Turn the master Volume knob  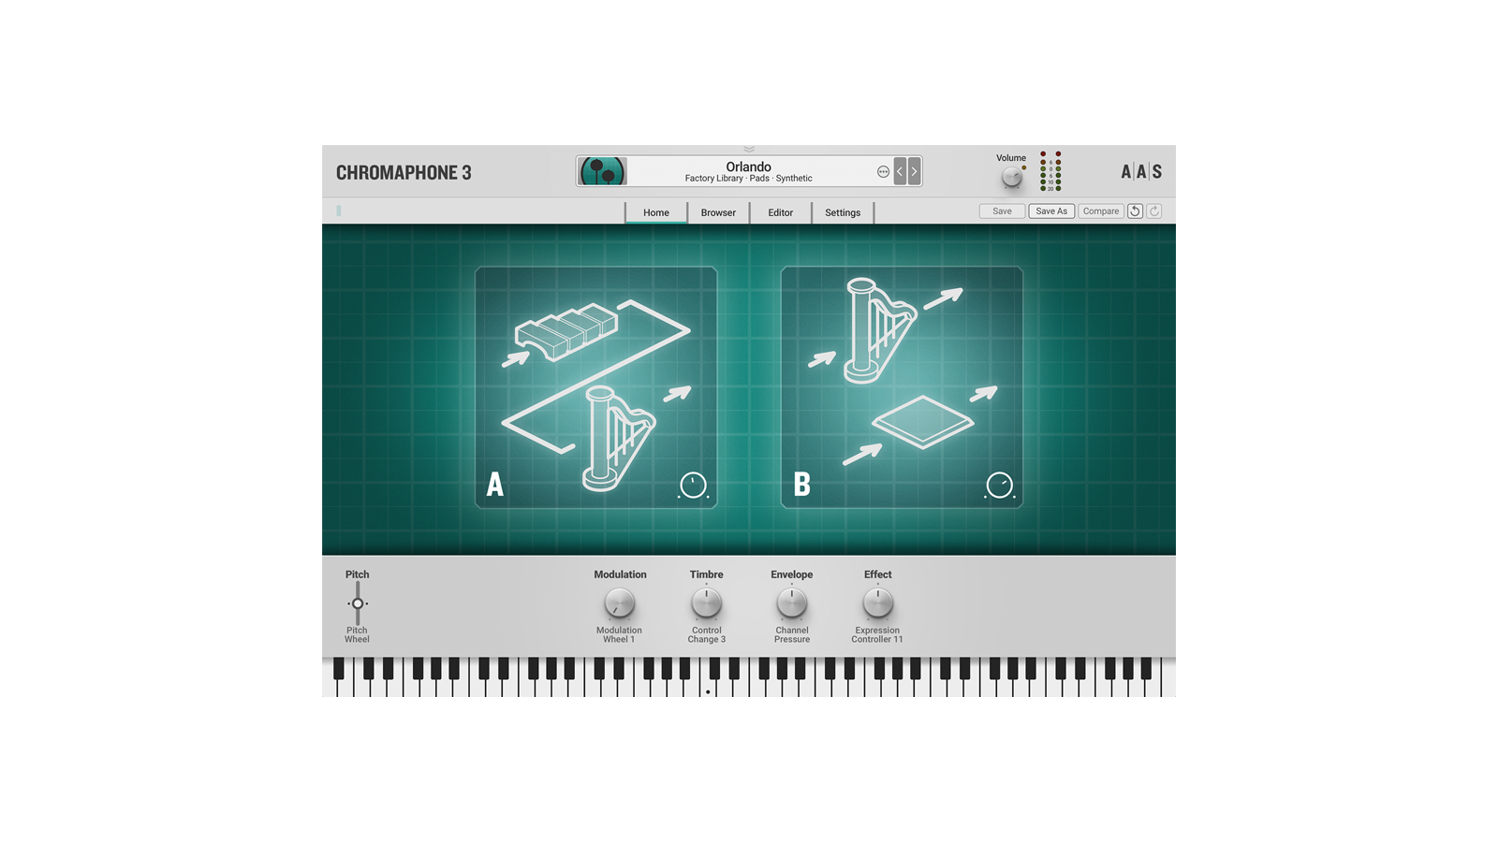click(x=1011, y=176)
